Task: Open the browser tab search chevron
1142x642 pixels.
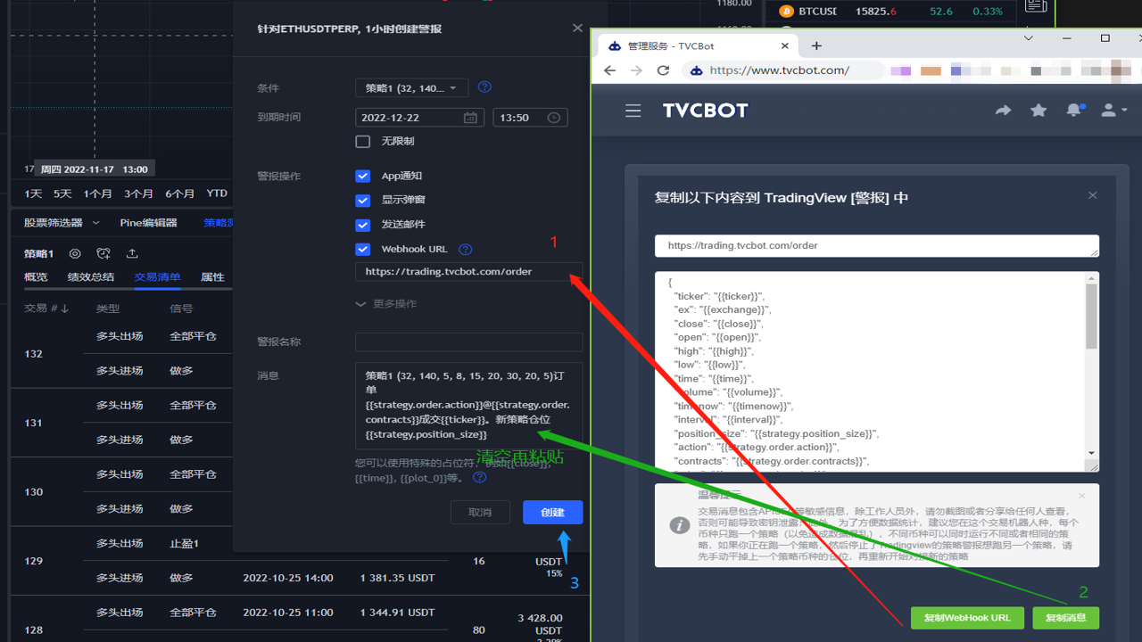Action: click(x=1029, y=38)
